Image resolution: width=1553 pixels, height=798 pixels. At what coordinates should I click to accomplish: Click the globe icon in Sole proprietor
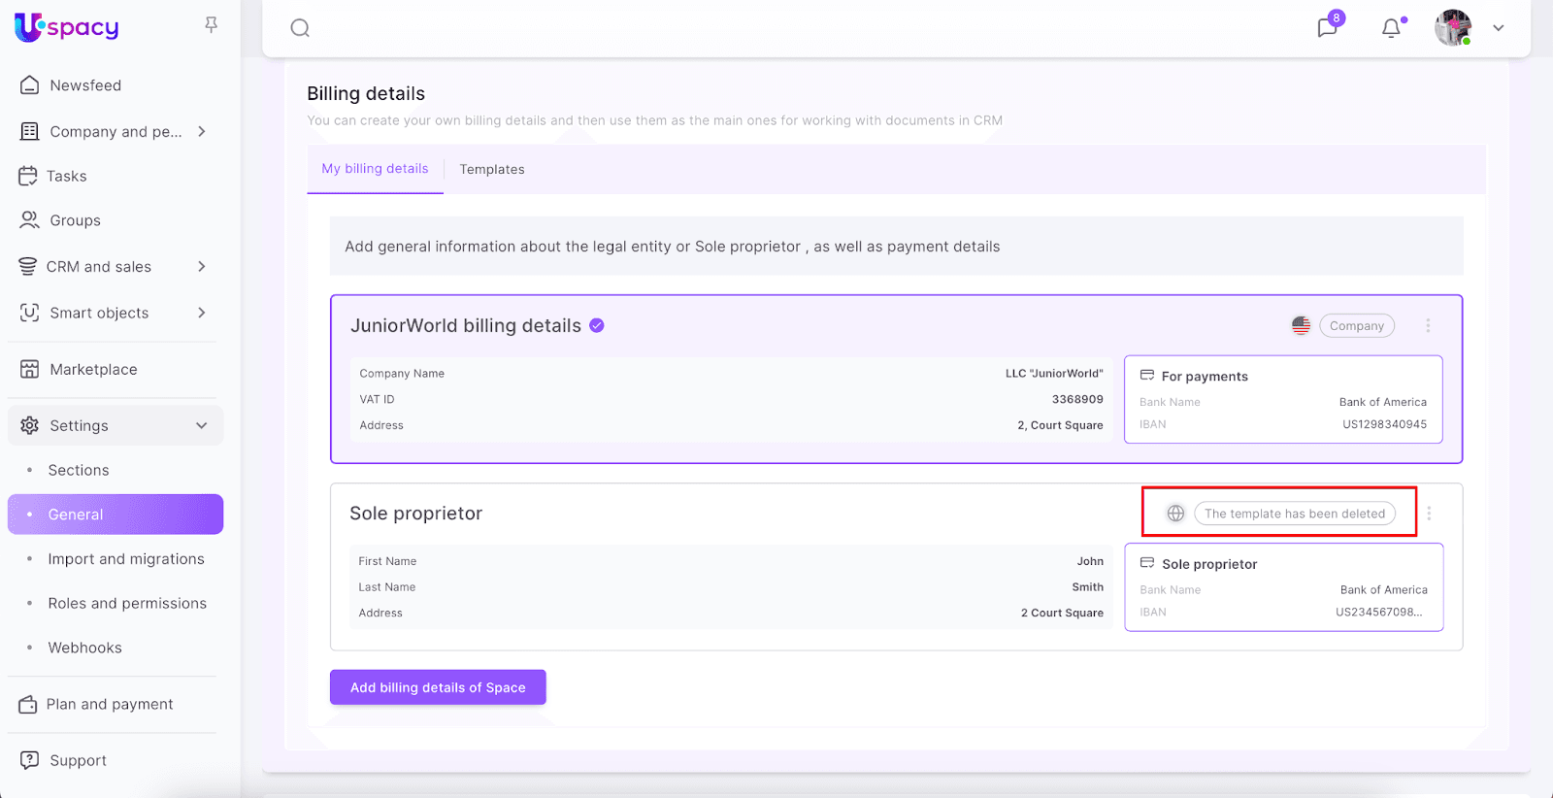[x=1175, y=514]
